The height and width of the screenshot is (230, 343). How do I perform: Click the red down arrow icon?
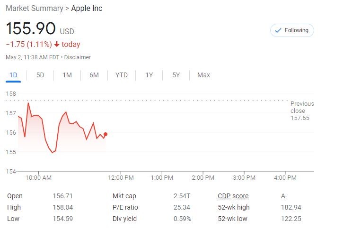click(x=57, y=45)
